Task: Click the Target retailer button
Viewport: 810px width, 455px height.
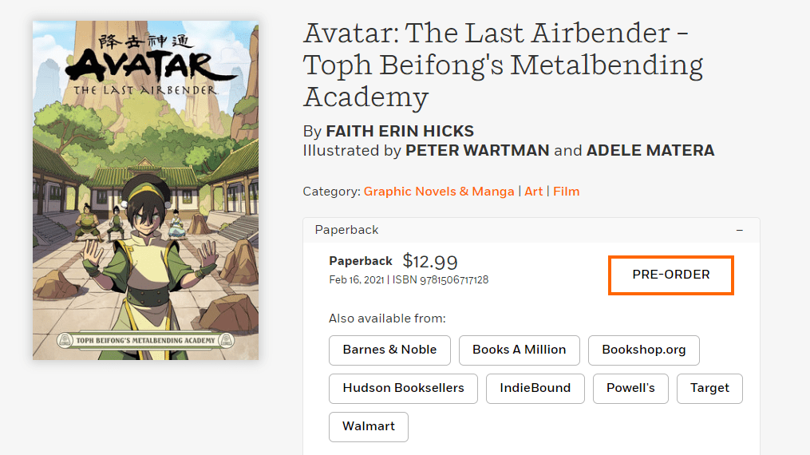Action: coord(709,388)
